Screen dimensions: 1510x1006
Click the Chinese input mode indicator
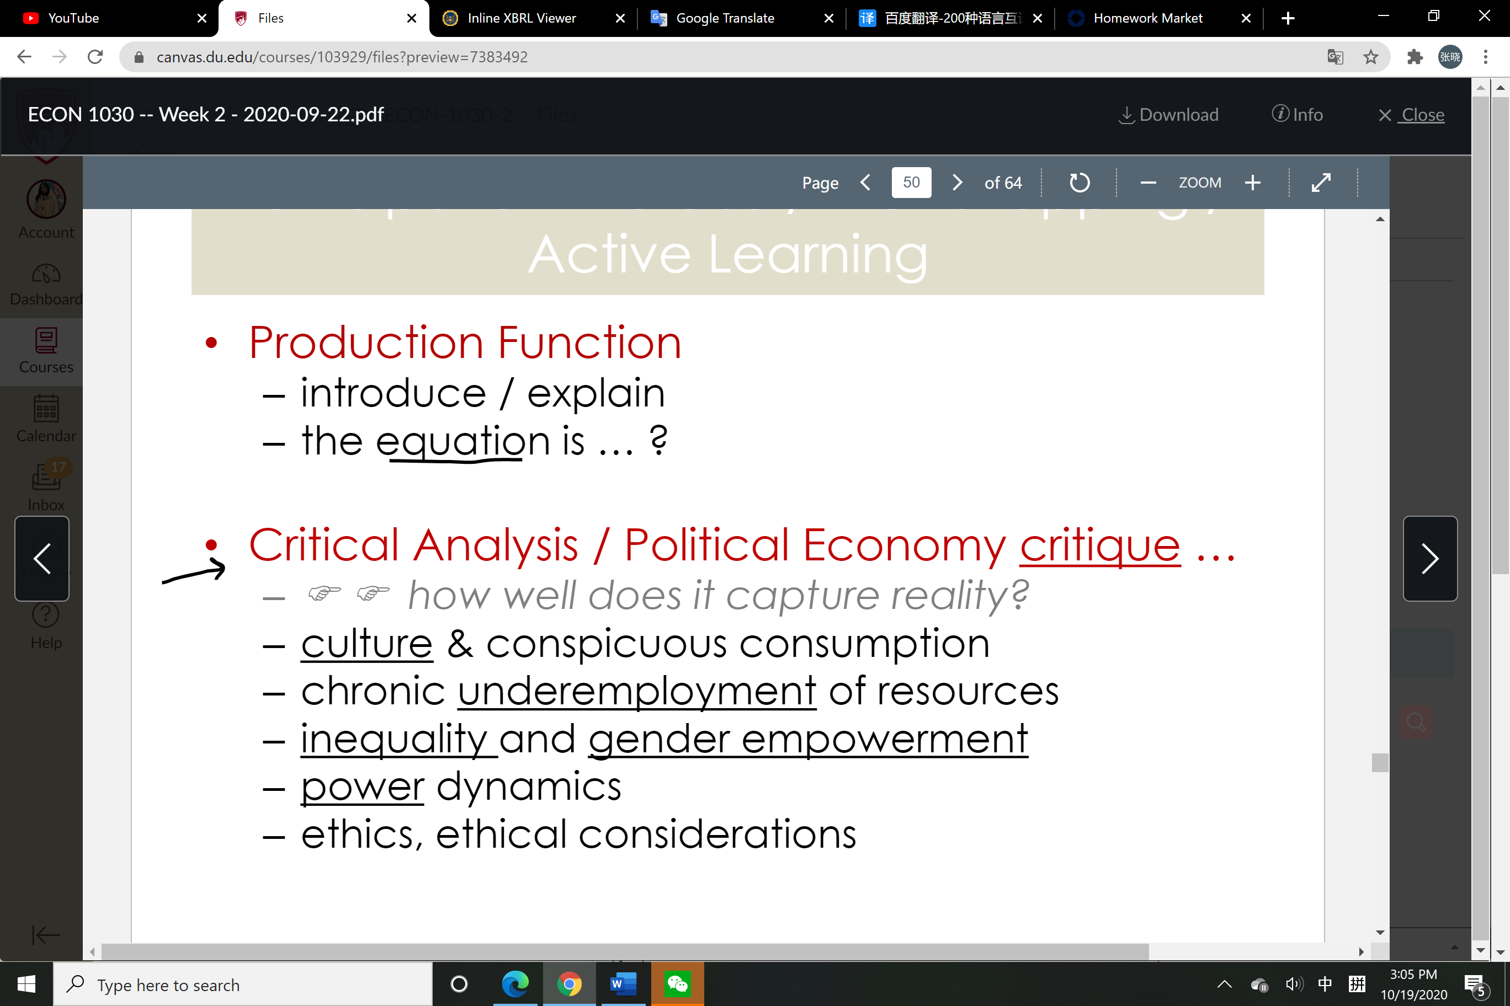click(x=1325, y=984)
